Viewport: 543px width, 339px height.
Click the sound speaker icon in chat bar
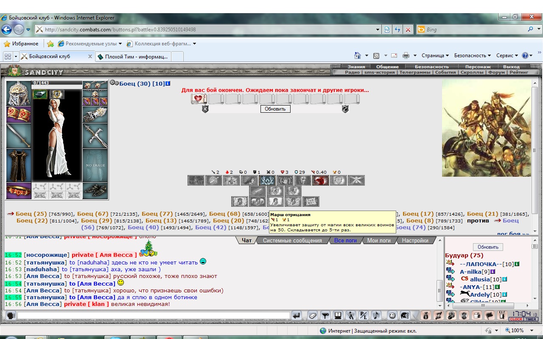tap(376, 315)
